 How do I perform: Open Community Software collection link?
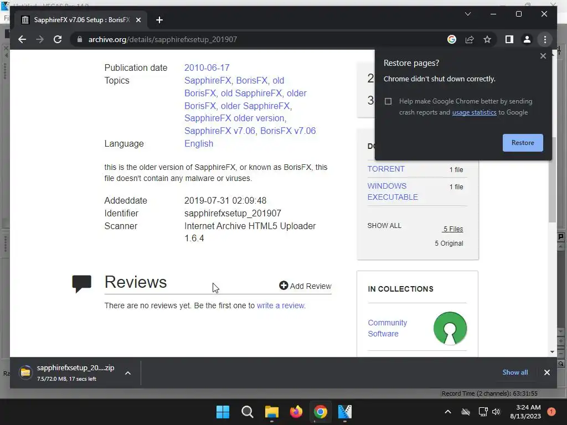[x=387, y=328]
